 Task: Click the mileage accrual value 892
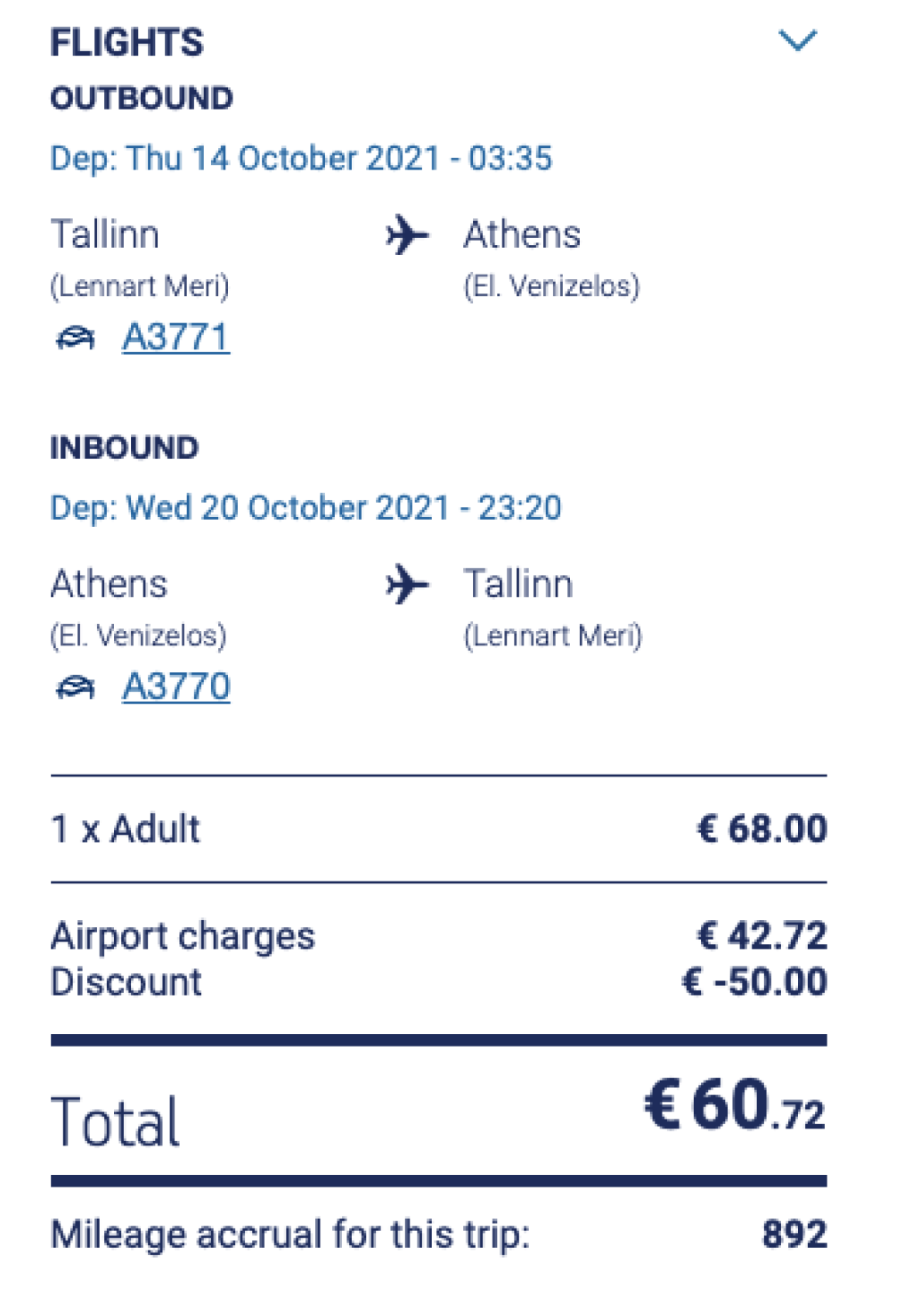[794, 1235]
